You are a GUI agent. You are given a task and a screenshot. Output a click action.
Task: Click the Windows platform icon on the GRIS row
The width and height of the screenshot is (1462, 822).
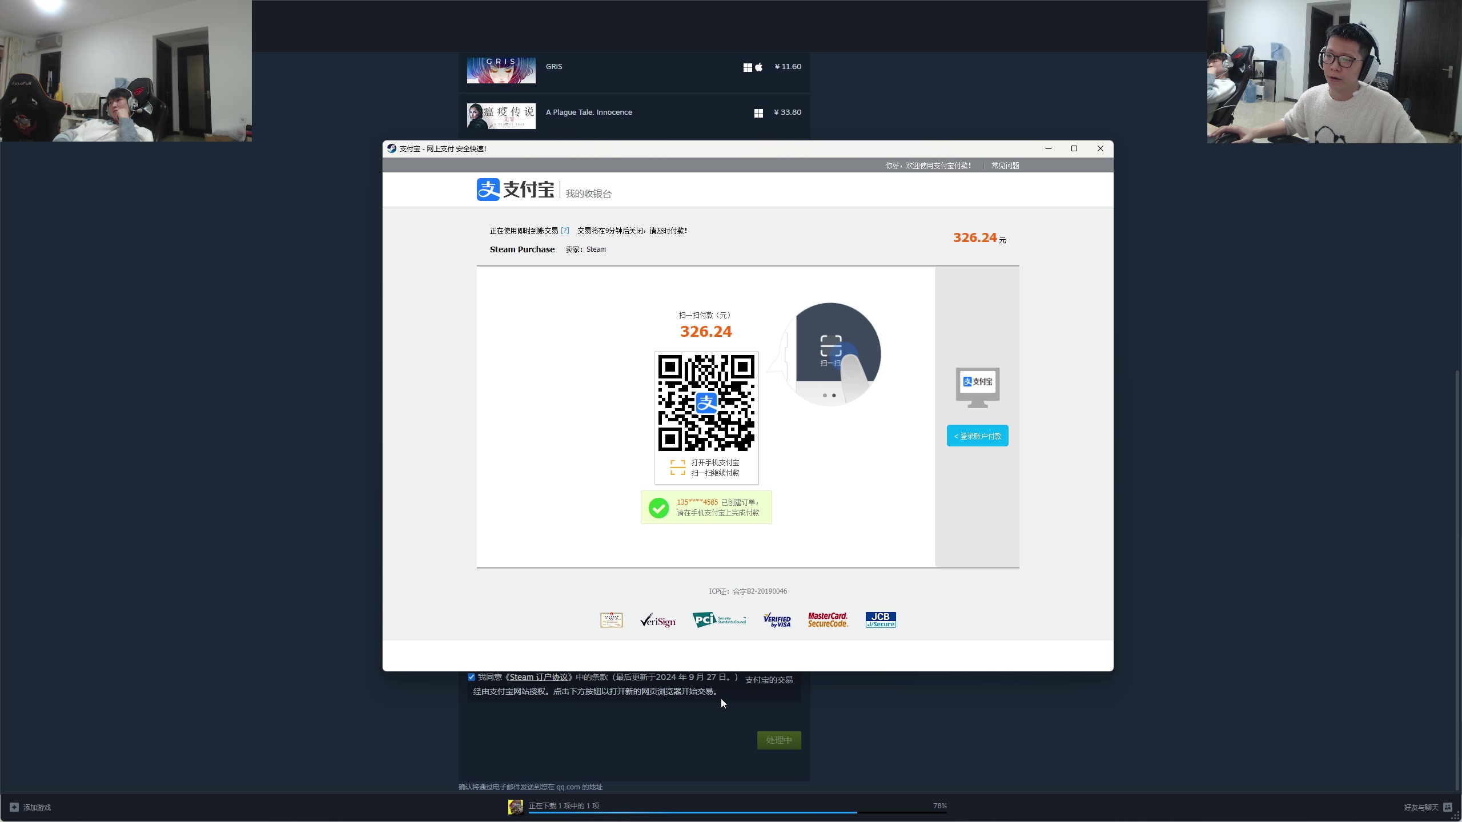pyautogui.click(x=748, y=67)
